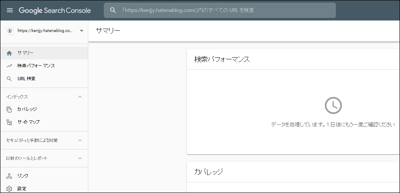Focus the URL inspection search field
Screen dimensions: 400x193
(220, 10)
